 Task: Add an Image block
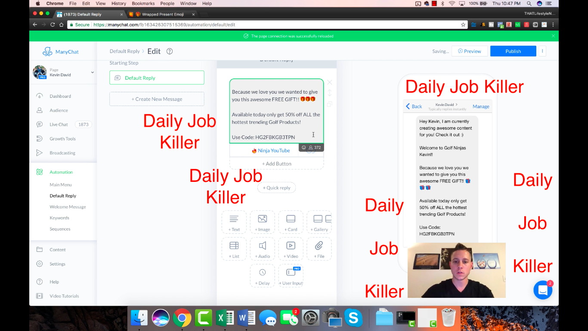(263, 222)
